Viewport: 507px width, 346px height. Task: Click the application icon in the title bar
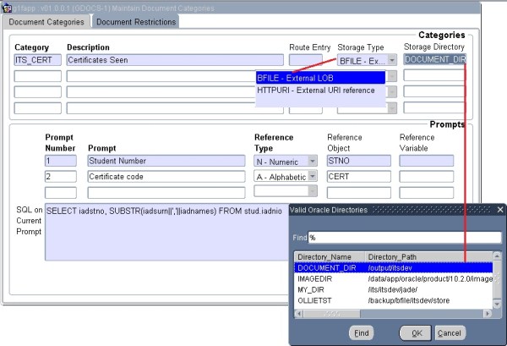point(5,7)
